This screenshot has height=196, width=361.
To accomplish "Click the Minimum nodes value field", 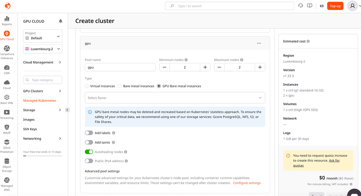I will click(x=185, y=67).
